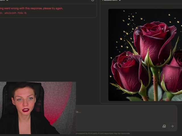Click the retry icon atop the left panel
The width and height of the screenshot is (182, 136).
click(92, 1)
